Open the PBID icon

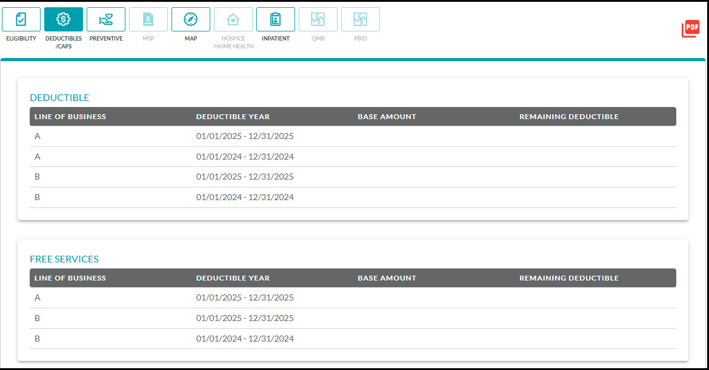[360, 19]
